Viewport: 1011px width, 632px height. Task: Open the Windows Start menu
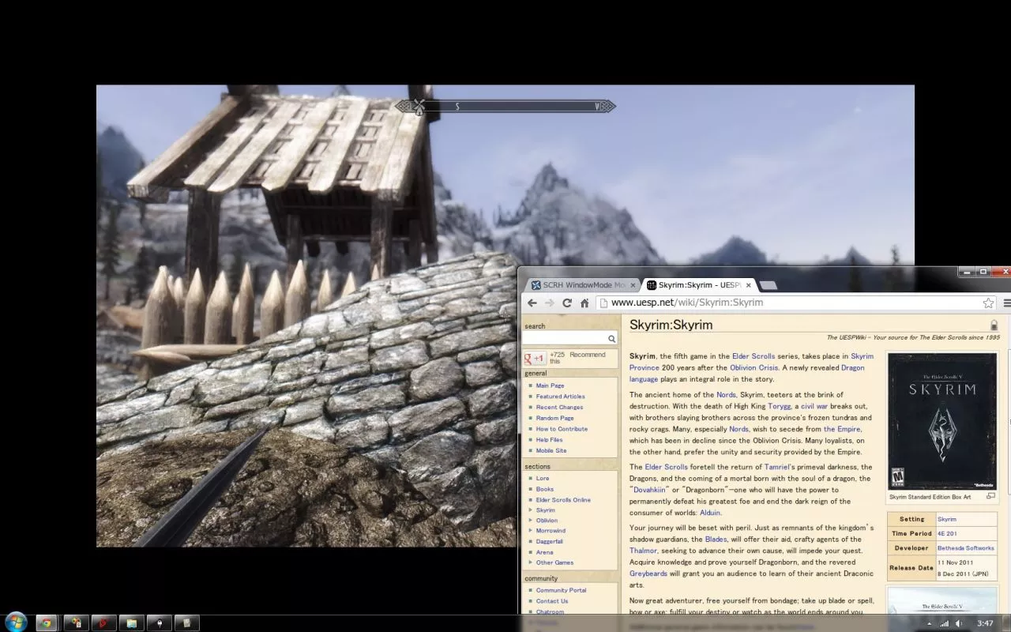point(16,622)
